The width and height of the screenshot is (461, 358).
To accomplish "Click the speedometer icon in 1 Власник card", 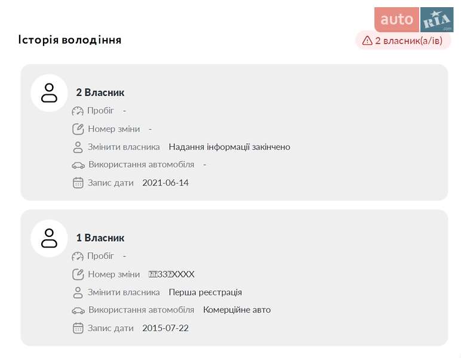I will pos(78,256).
